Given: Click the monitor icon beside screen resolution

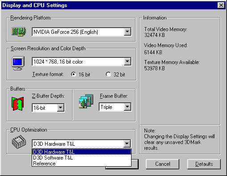Looking at the screenshot, I should [18, 63].
